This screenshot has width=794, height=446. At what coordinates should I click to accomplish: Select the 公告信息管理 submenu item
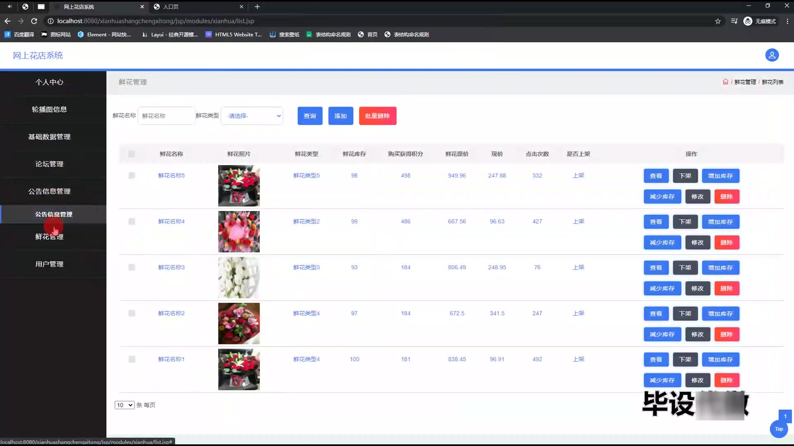(53, 214)
